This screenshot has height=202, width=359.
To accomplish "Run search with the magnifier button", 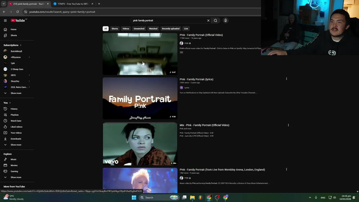I will [x=215, y=20].
